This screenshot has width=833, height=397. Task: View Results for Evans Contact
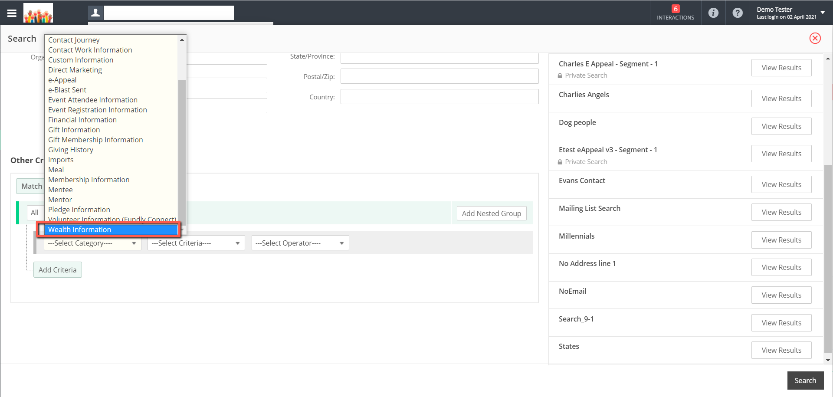pos(781,184)
